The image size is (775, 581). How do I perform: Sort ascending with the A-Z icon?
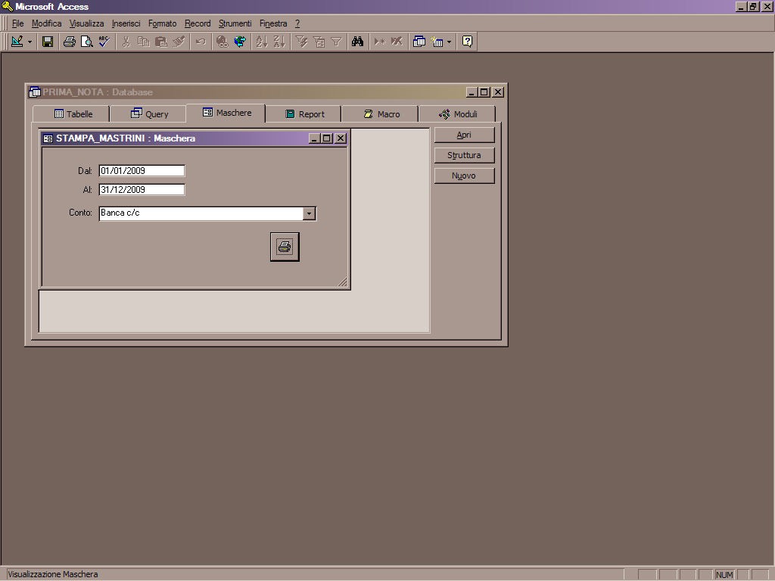coord(262,42)
